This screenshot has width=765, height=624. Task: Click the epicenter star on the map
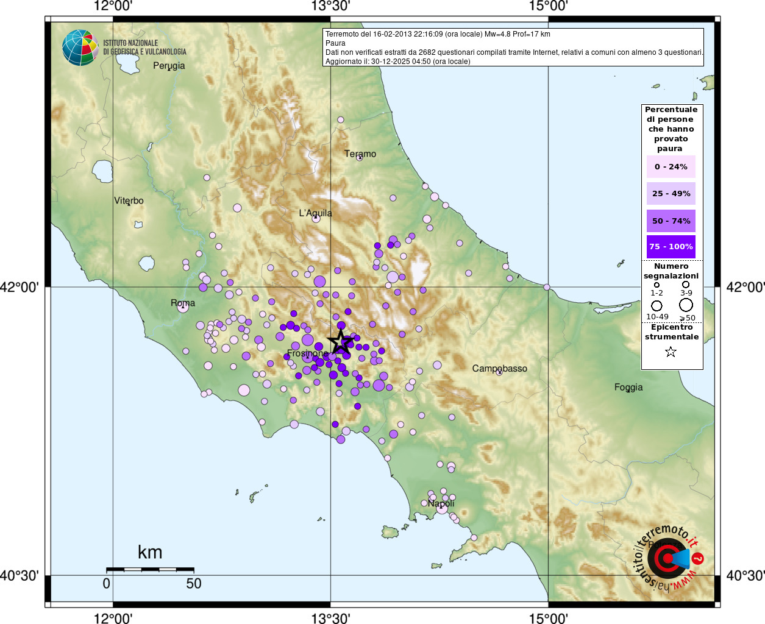coord(340,341)
